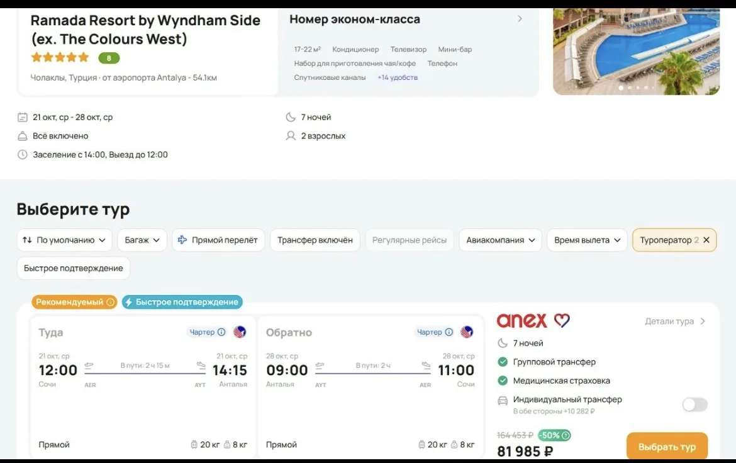This screenshot has height=463, width=736.
Task: Clear the Туроператор filter with the X
Action: point(706,240)
